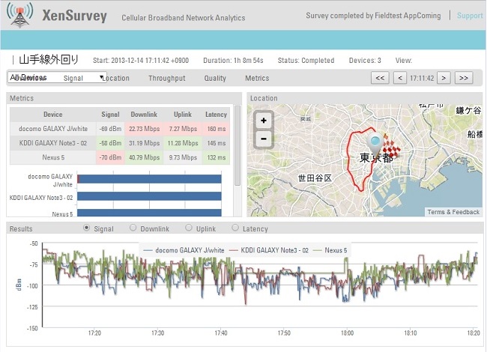Click the 7.27 Mbps uplink cell
Screen dimensions: 487x352
(183, 129)
